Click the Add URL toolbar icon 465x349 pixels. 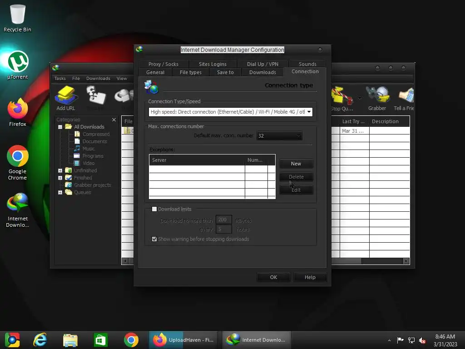click(x=66, y=98)
